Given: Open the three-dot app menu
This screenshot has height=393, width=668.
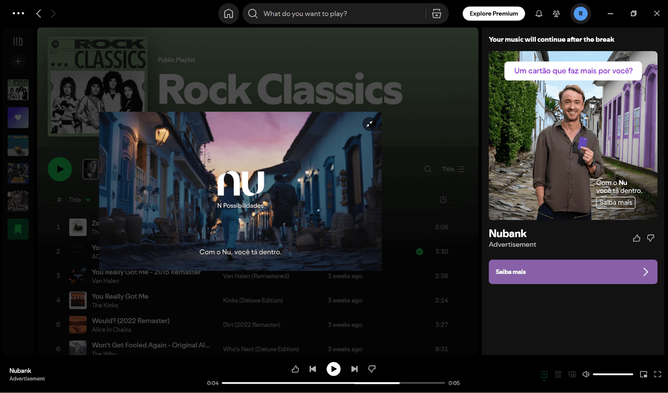Looking at the screenshot, I should (x=18, y=13).
